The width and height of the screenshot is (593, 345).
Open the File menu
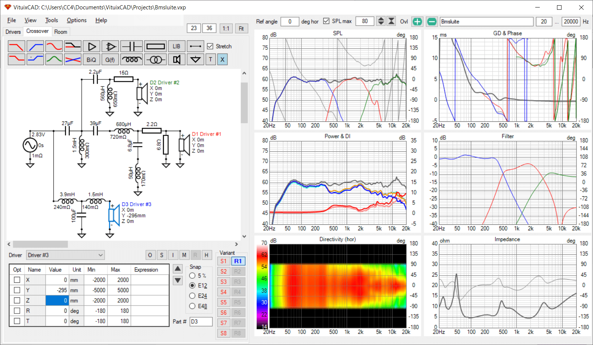[x=12, y=20]
